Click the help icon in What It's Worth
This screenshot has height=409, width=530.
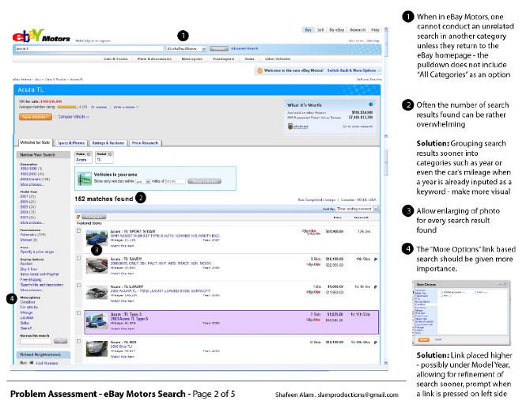371,104
